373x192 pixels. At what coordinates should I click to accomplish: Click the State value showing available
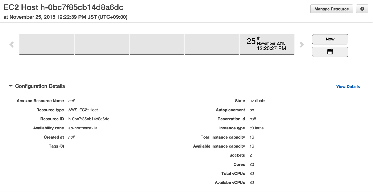[x=257, y=100]
